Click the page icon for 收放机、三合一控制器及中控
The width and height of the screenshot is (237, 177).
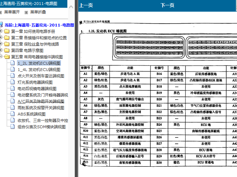pyautogui.click(x=13, y=120)
